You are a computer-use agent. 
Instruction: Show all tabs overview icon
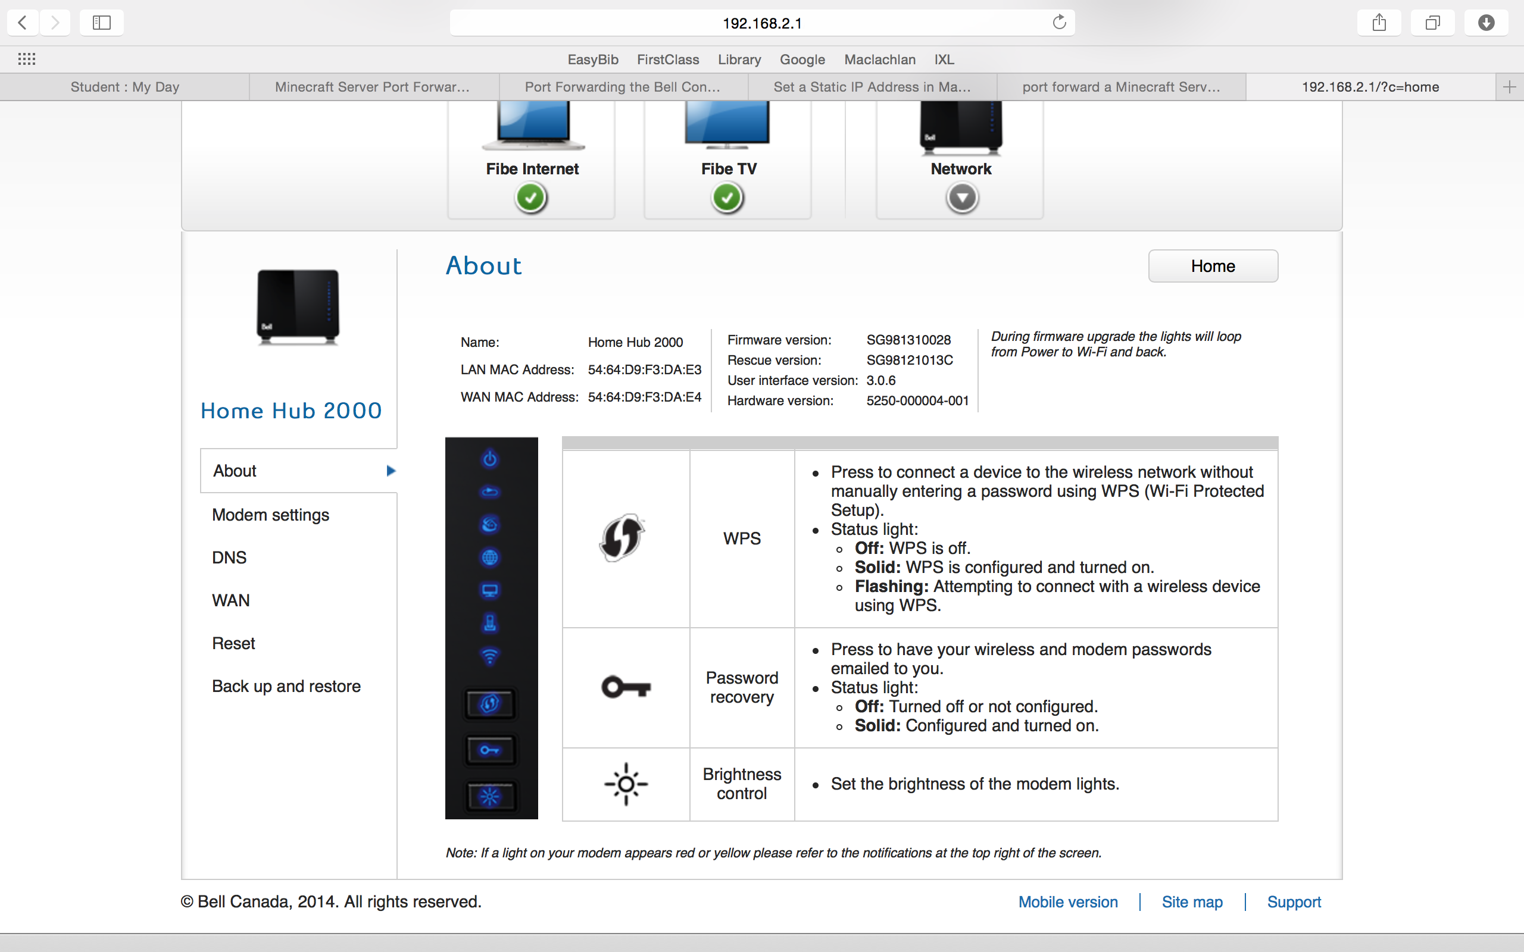pos(1433,23)
